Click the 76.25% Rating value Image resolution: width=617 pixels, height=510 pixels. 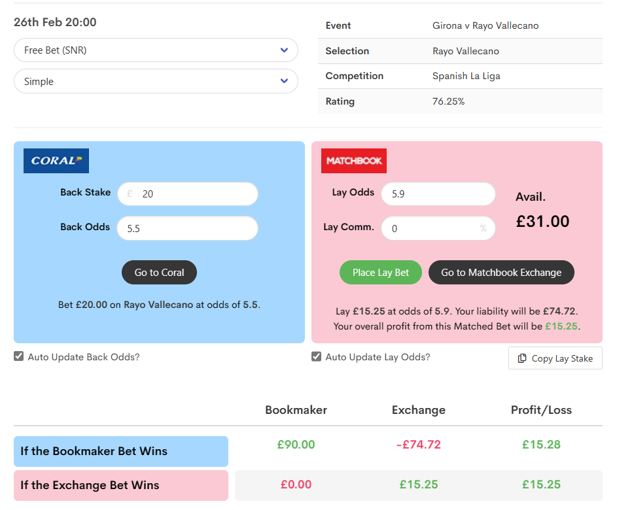click(449, 101)
